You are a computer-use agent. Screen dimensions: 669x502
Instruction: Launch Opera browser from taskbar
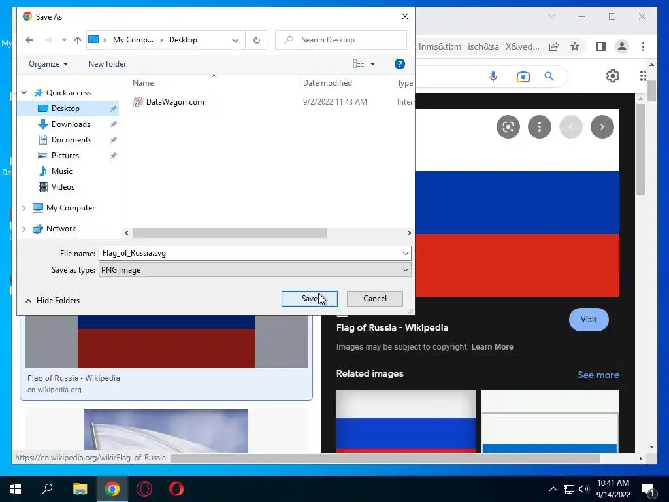point(176,489)
